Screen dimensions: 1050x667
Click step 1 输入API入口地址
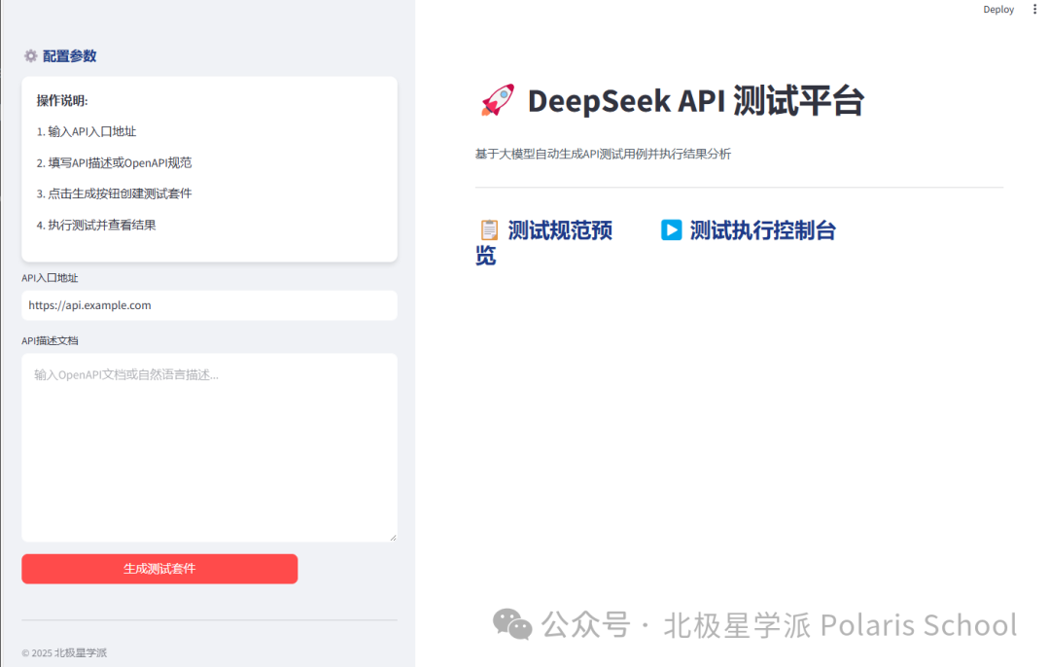[x=87, y=132]
